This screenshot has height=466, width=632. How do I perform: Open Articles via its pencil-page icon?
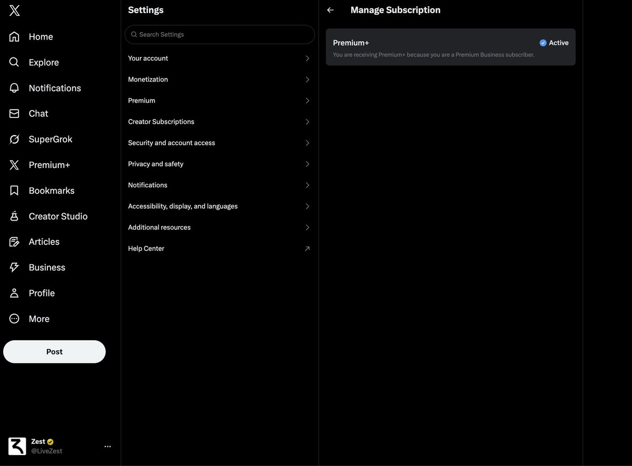pos(14,242)
